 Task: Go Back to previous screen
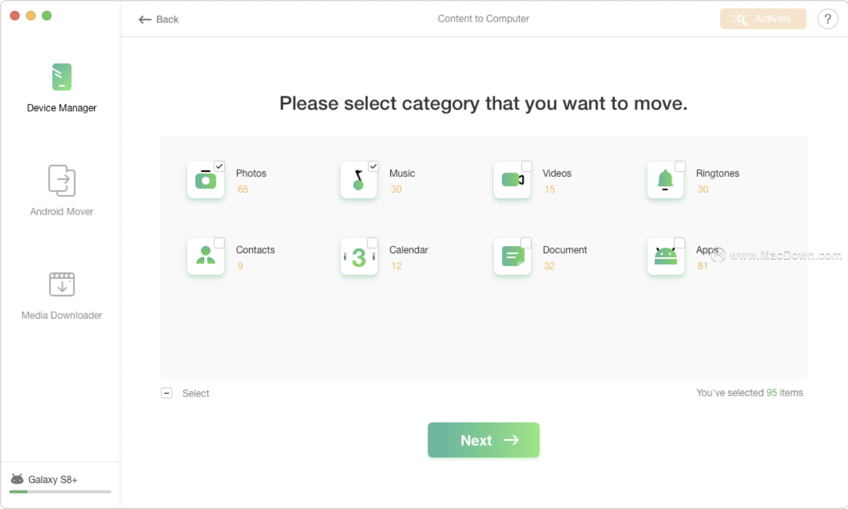[x=158, y=19]
